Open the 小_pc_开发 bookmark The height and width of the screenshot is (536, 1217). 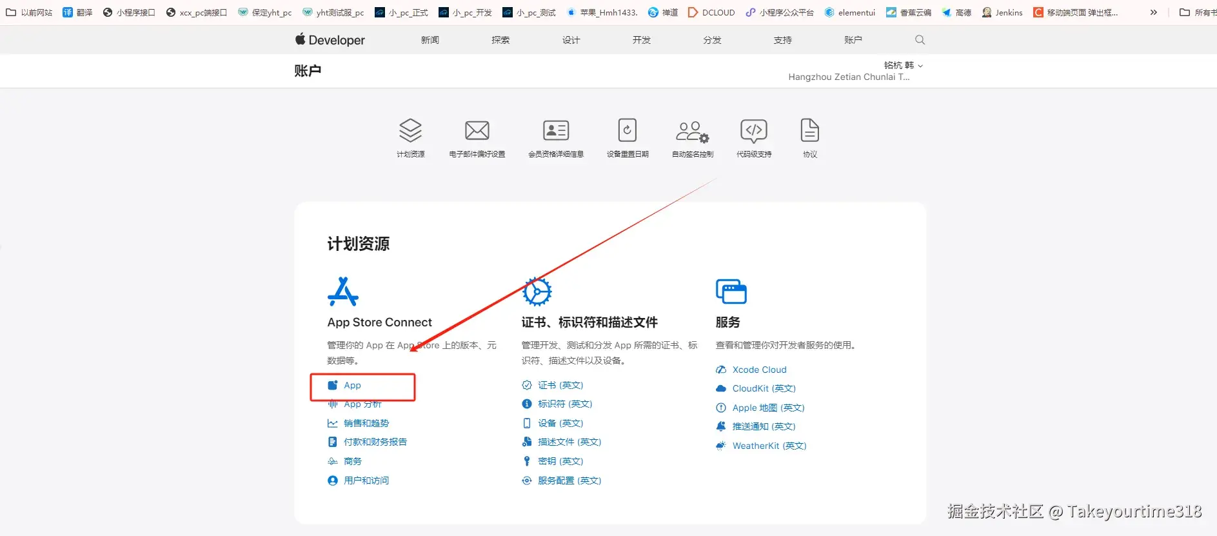point(465,12)
